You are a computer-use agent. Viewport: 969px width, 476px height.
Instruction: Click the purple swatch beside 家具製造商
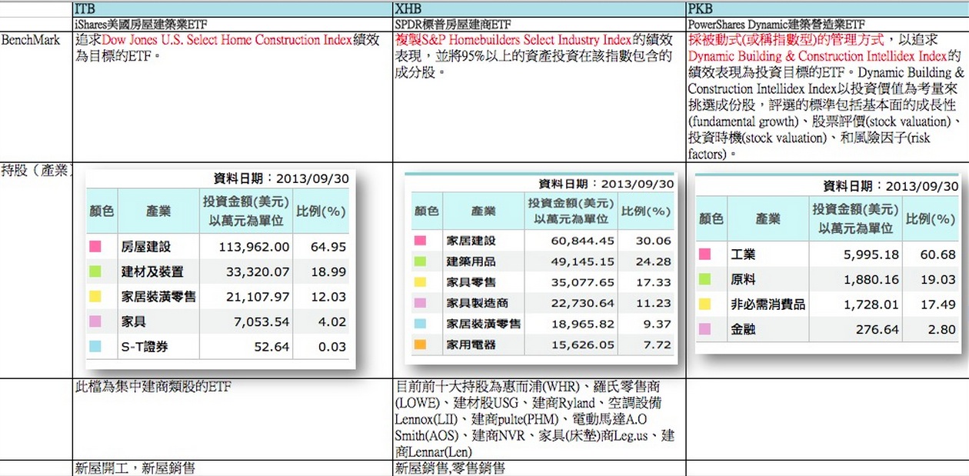point(420,303)
